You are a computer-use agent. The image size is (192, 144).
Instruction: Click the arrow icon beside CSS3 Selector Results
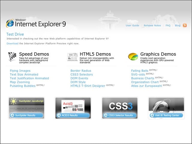pyautogui.click(x=105, y=115)
